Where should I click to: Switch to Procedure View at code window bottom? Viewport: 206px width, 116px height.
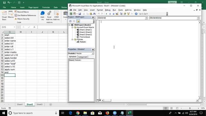tap(97, 100)
